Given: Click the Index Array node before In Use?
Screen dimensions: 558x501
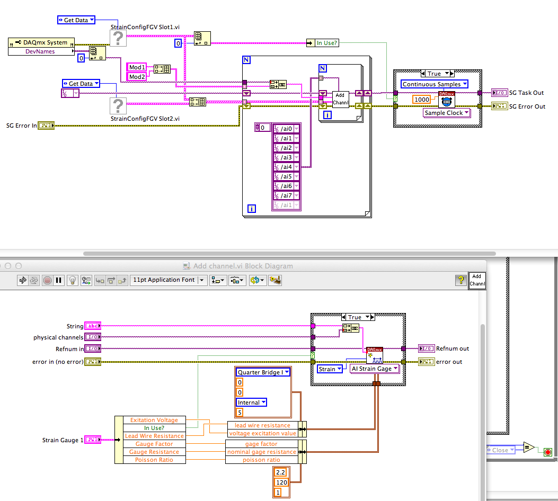Looking at the screenshot, I should [202, 39].
